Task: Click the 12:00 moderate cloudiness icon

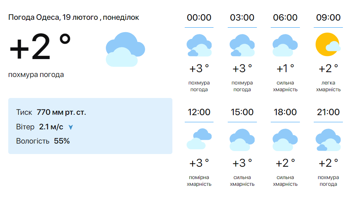Action: 199,139
